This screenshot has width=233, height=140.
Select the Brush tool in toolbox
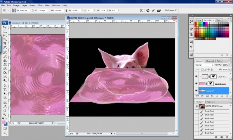(x=5, y=56)
